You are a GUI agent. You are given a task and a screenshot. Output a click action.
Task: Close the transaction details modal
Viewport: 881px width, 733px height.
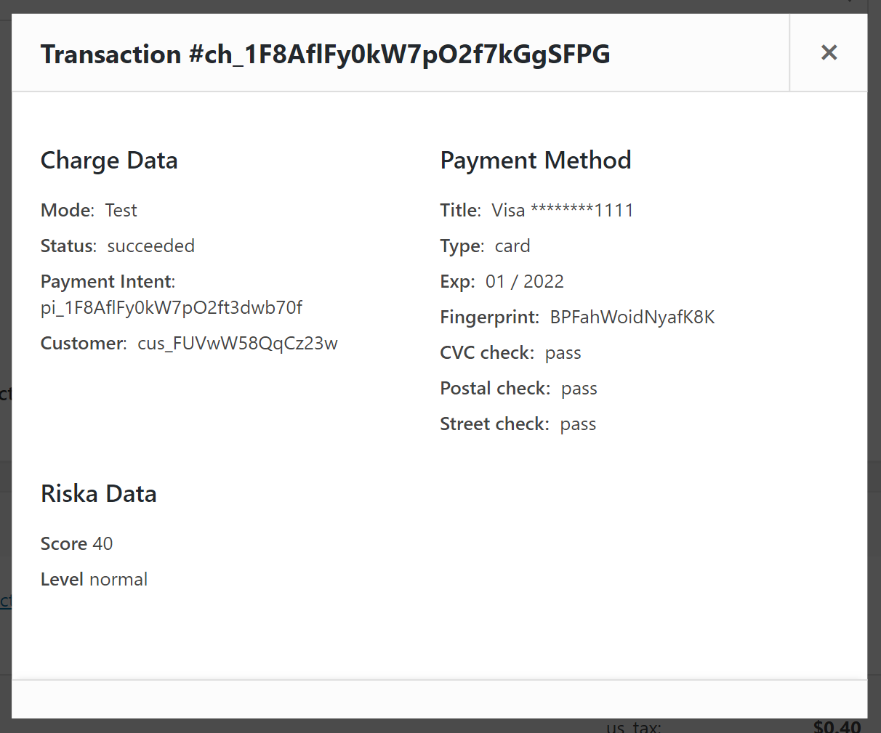pyautogui.click(x=829, y=52)
